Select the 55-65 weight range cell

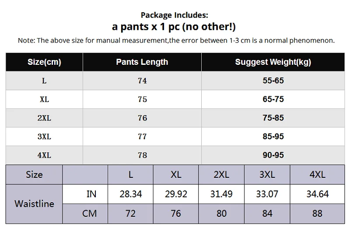273,81
